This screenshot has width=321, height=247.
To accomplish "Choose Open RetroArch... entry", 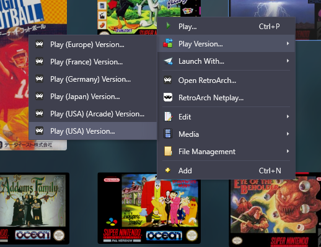I will pos(226,80).
